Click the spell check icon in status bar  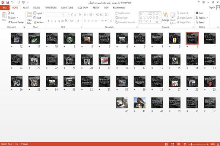click(x=17, y=144)
